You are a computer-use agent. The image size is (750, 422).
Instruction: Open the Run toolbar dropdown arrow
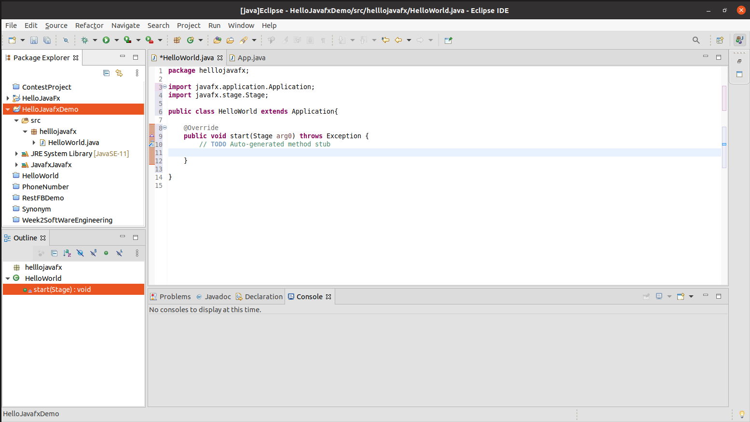116,40
